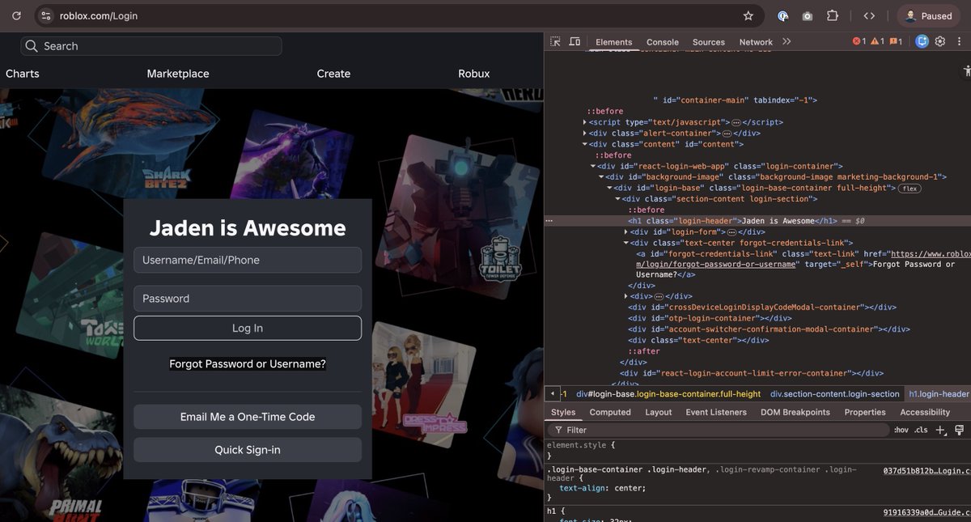Open the Event Listeners tab
This screenshot has width=971, height=522.
tap(716, 412)
